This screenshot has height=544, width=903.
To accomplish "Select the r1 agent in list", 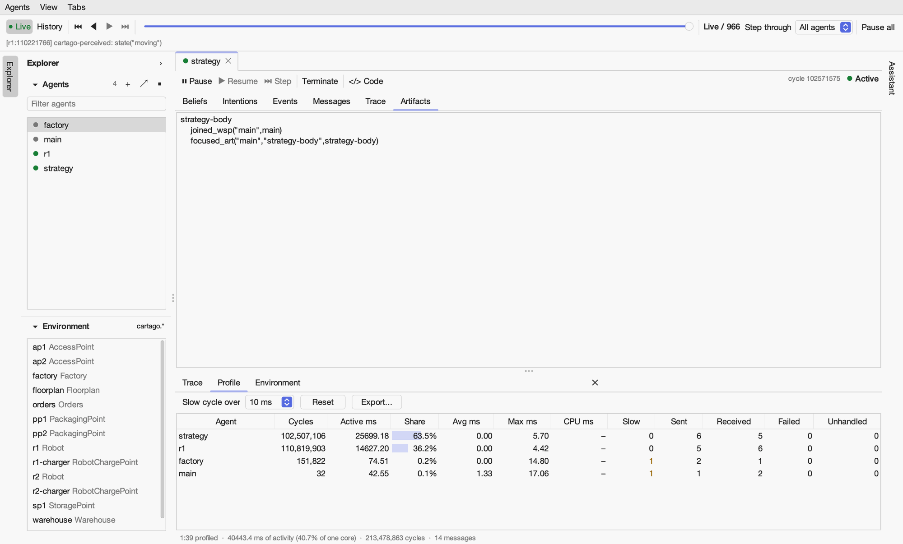I will [97, 154].
